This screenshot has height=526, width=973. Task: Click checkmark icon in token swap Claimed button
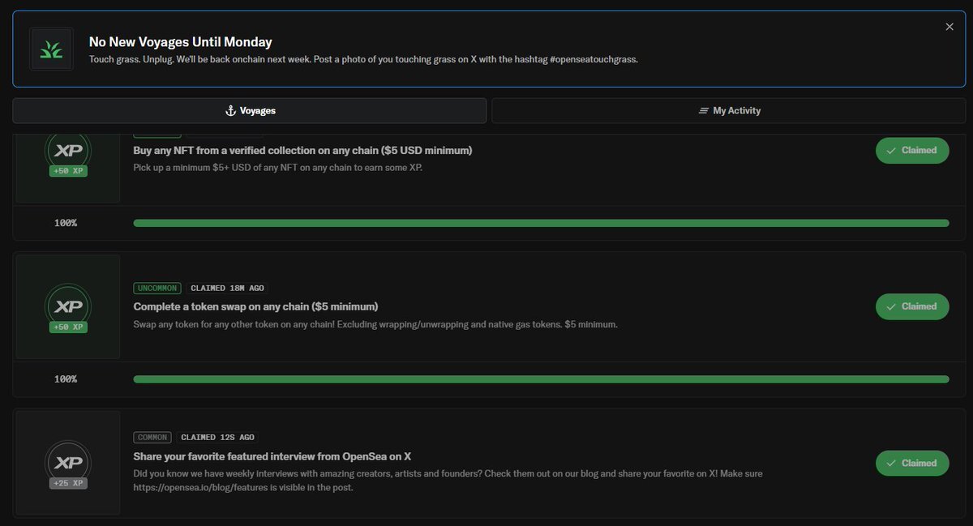891,306
